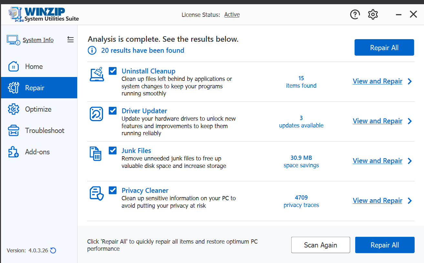Screen dimensions: 424x263
Task: Click the Active license status link
Action: (x=232, y=15)
